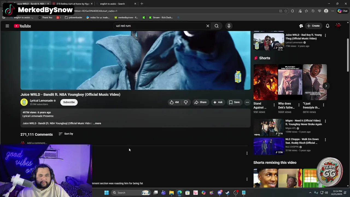The image size is (350, 197).
Task: Click the Ask button
Action: point(218,102)
